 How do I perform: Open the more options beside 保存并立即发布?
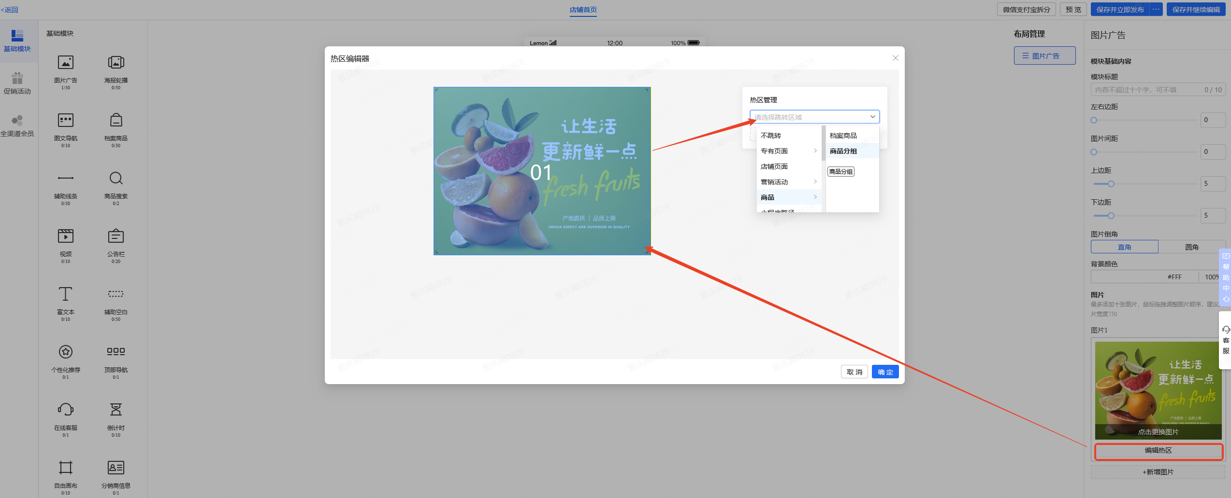tap(1156, 9)
